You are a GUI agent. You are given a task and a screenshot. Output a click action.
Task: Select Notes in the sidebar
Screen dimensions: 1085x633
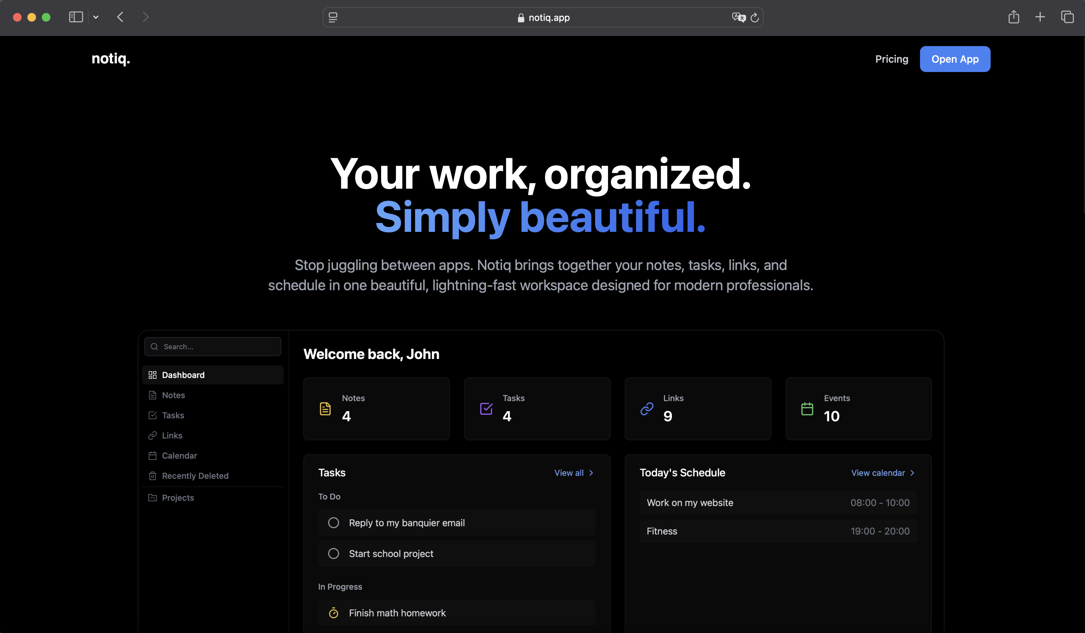(173, 395)
